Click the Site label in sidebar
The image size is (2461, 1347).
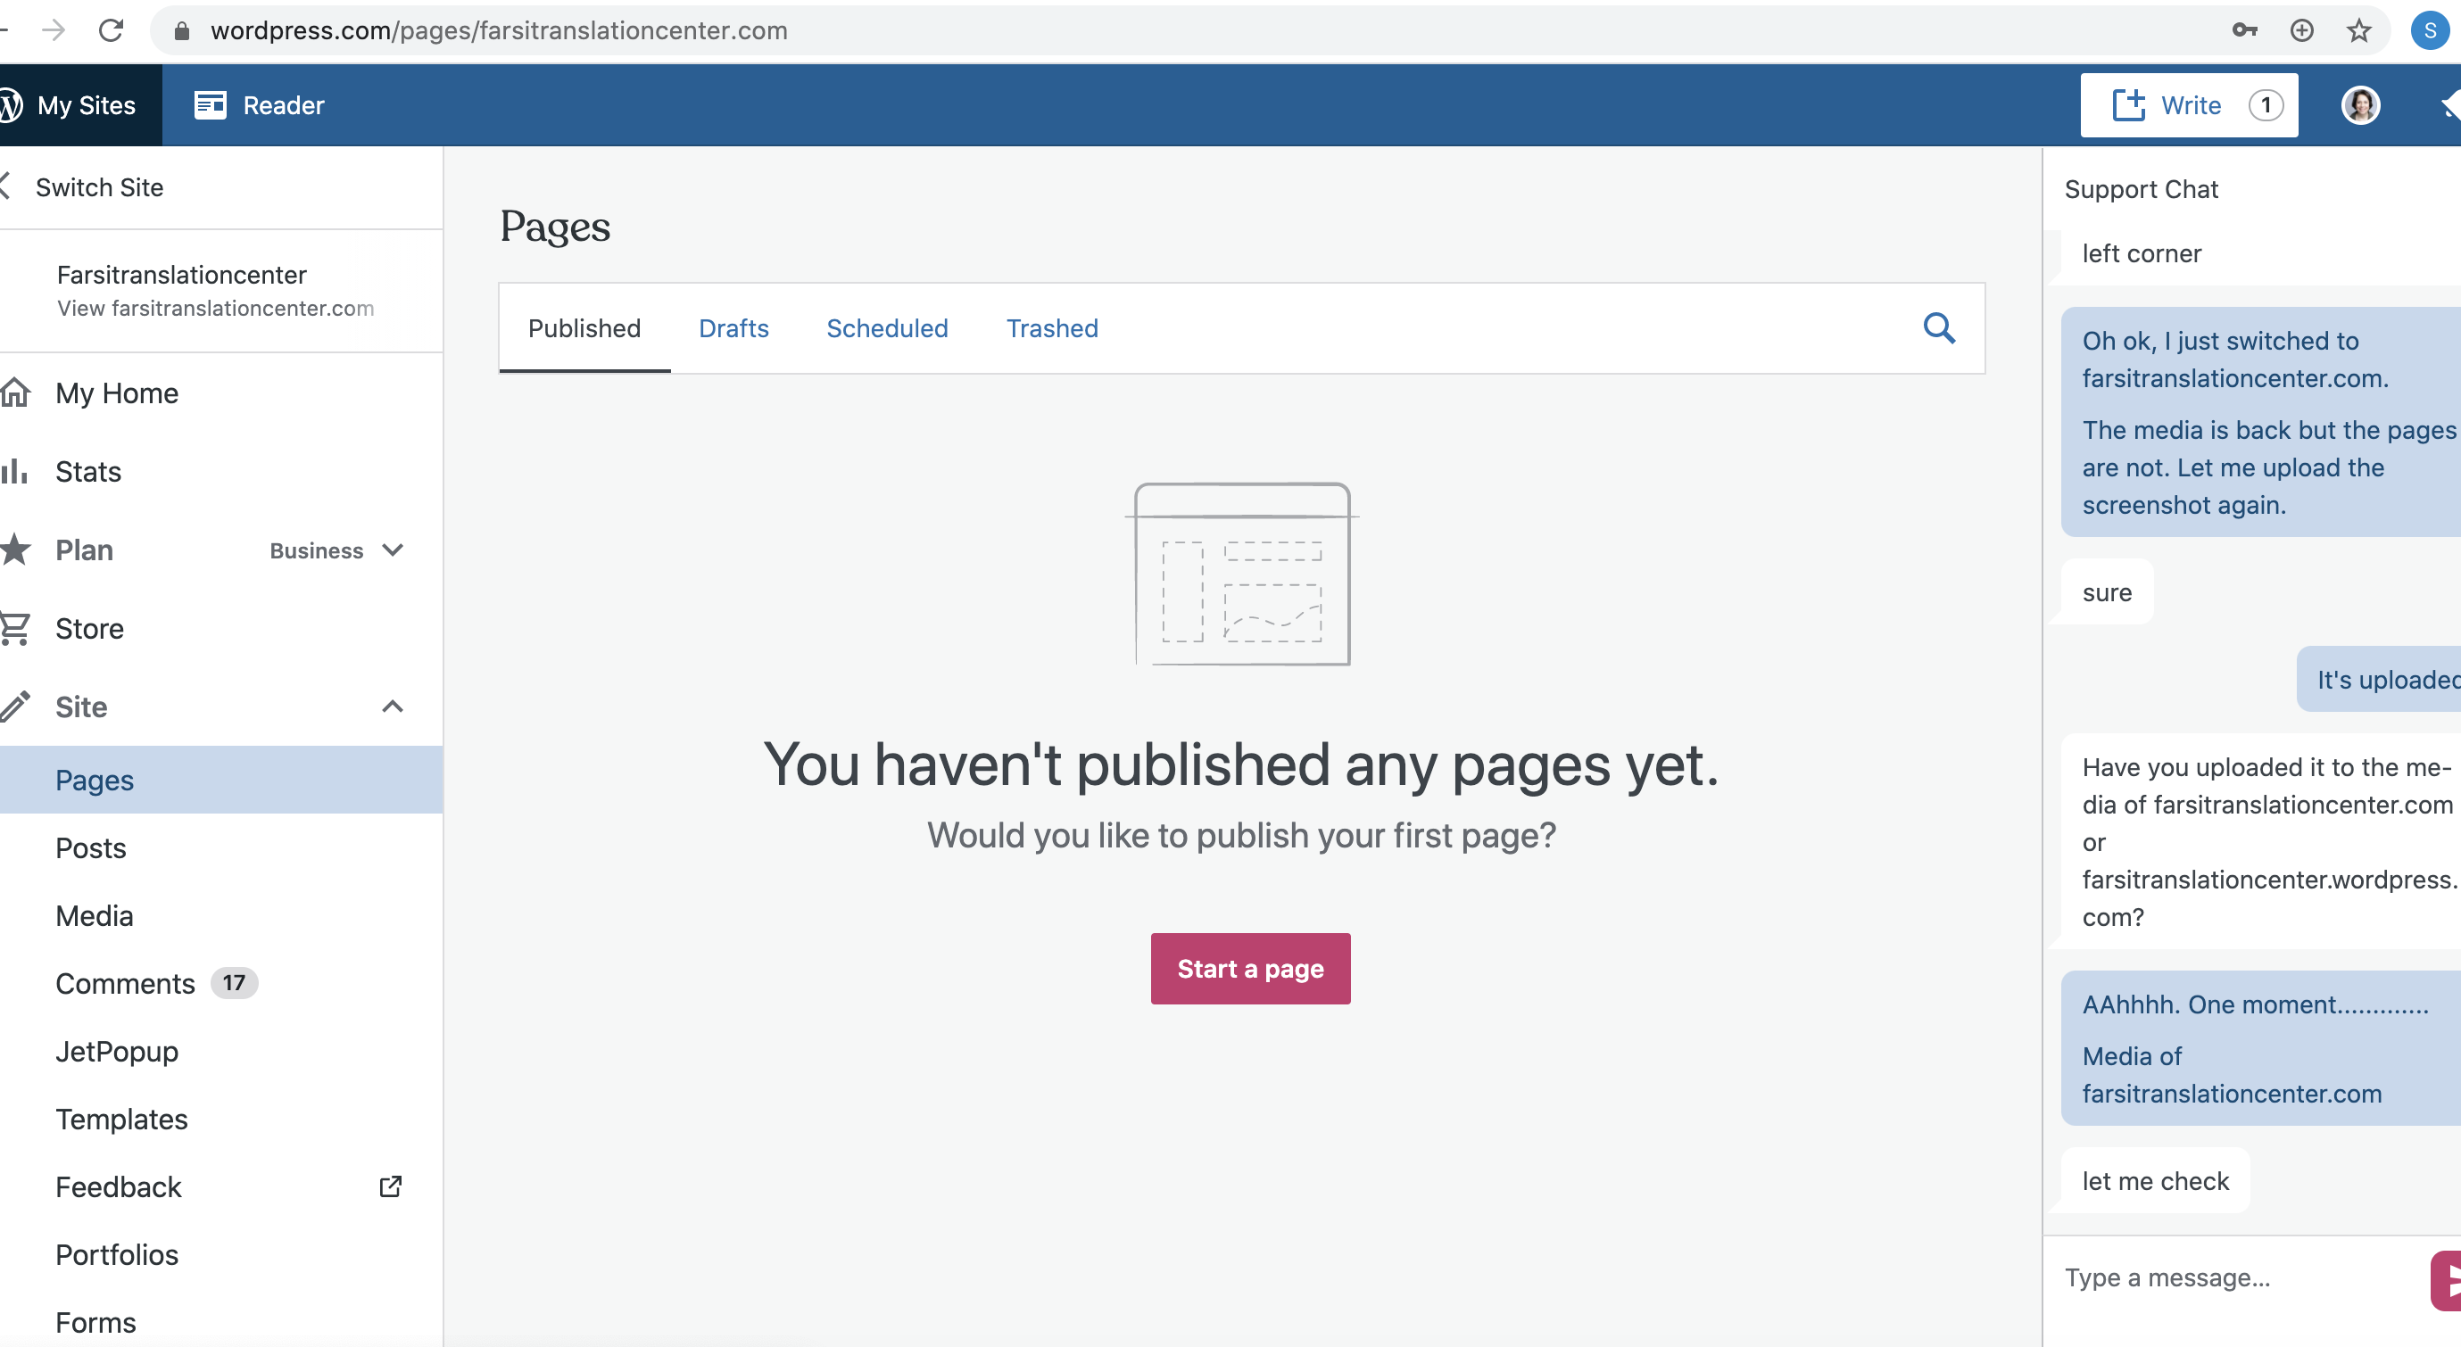pyautogui.click(x=81, y=707)
